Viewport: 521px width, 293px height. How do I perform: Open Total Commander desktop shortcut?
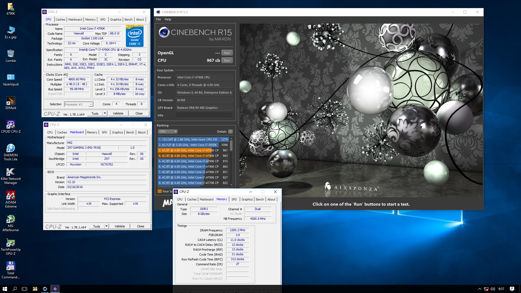[x=11, y=270]
